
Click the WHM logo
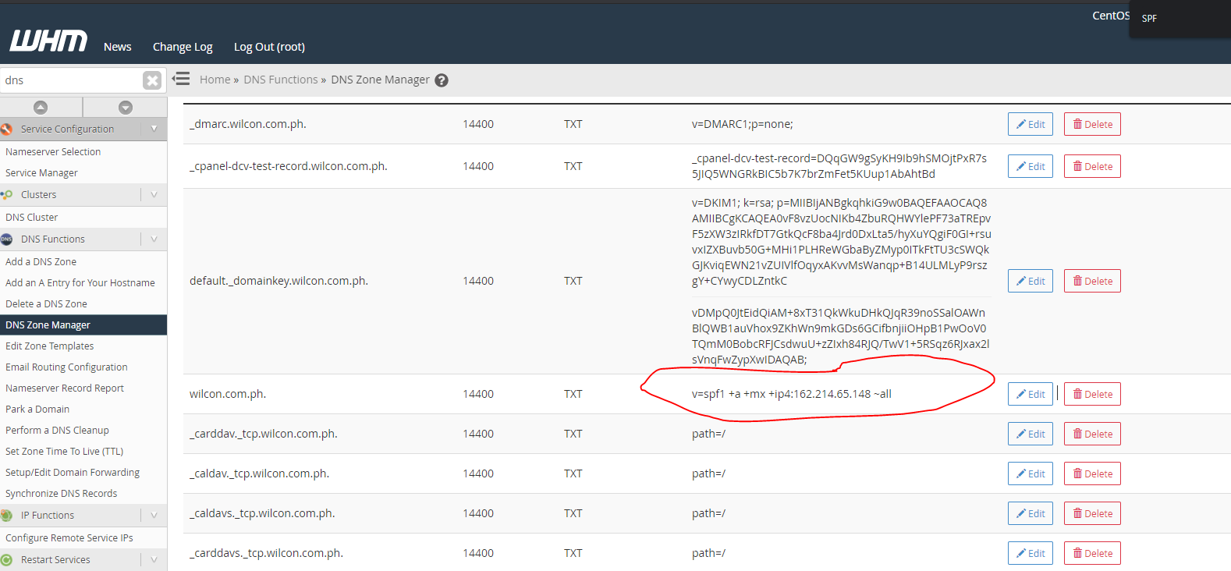tap(48, 41)
